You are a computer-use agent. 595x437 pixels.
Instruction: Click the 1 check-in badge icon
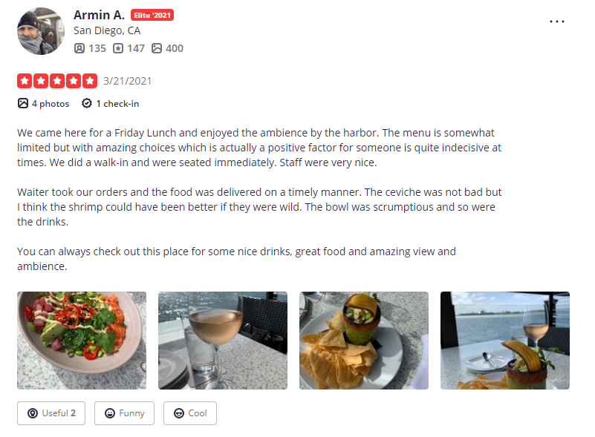(87, 103)
